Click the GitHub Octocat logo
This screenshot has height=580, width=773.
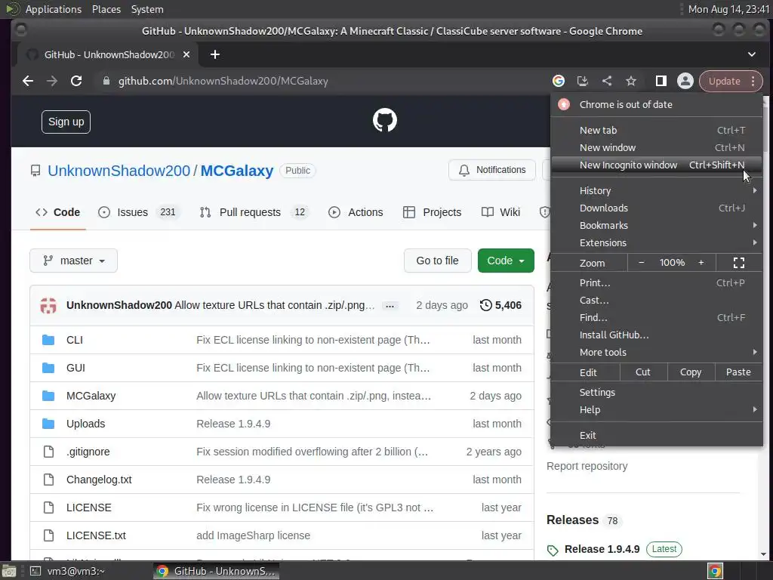384,120
